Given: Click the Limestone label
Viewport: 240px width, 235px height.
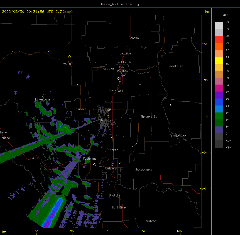Looking at the screenshot, I should pos(43,99).
